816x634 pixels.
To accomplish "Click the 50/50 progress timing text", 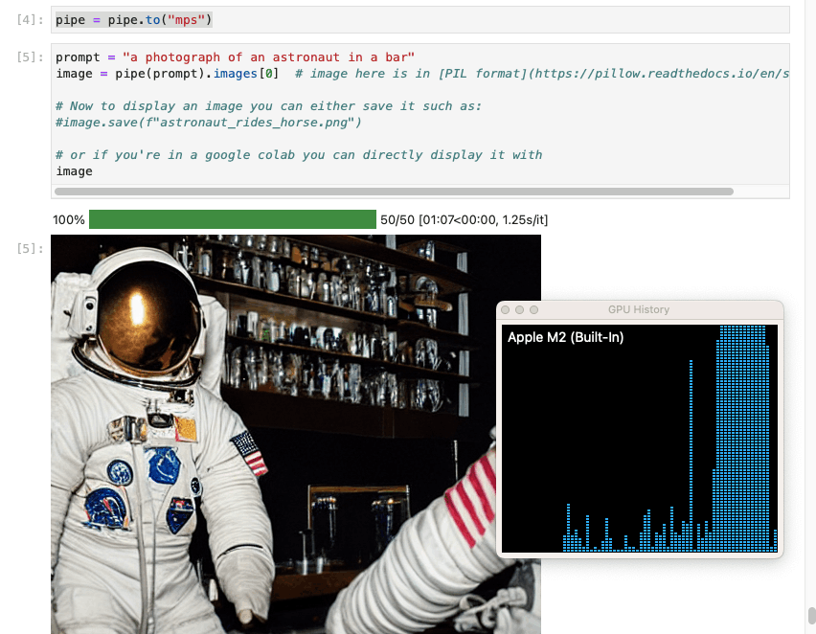I will [464, 220].
